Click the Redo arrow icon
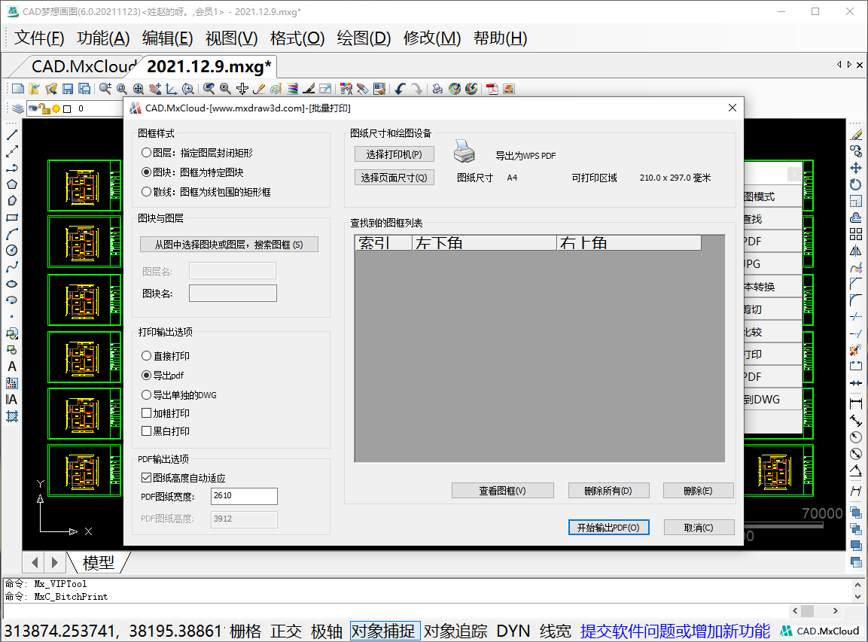 point(416,89)
